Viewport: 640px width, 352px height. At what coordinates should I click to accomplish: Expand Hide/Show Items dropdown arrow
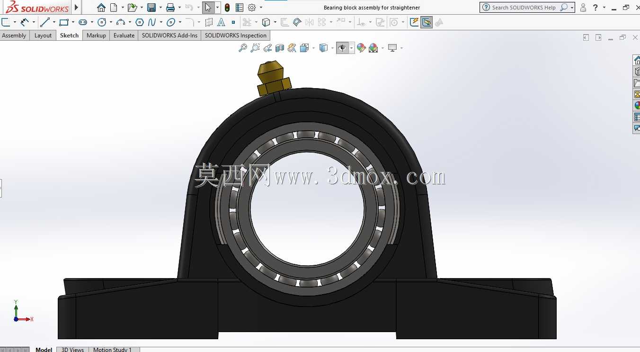click(351, 48)
